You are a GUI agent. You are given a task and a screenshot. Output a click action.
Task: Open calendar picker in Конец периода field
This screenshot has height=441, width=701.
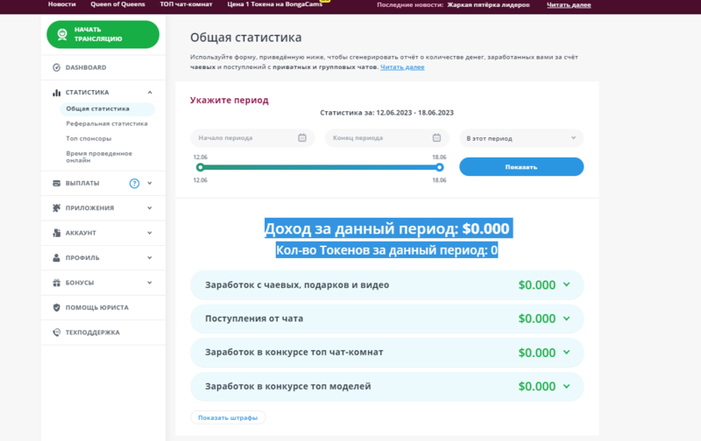pos(436,138)
